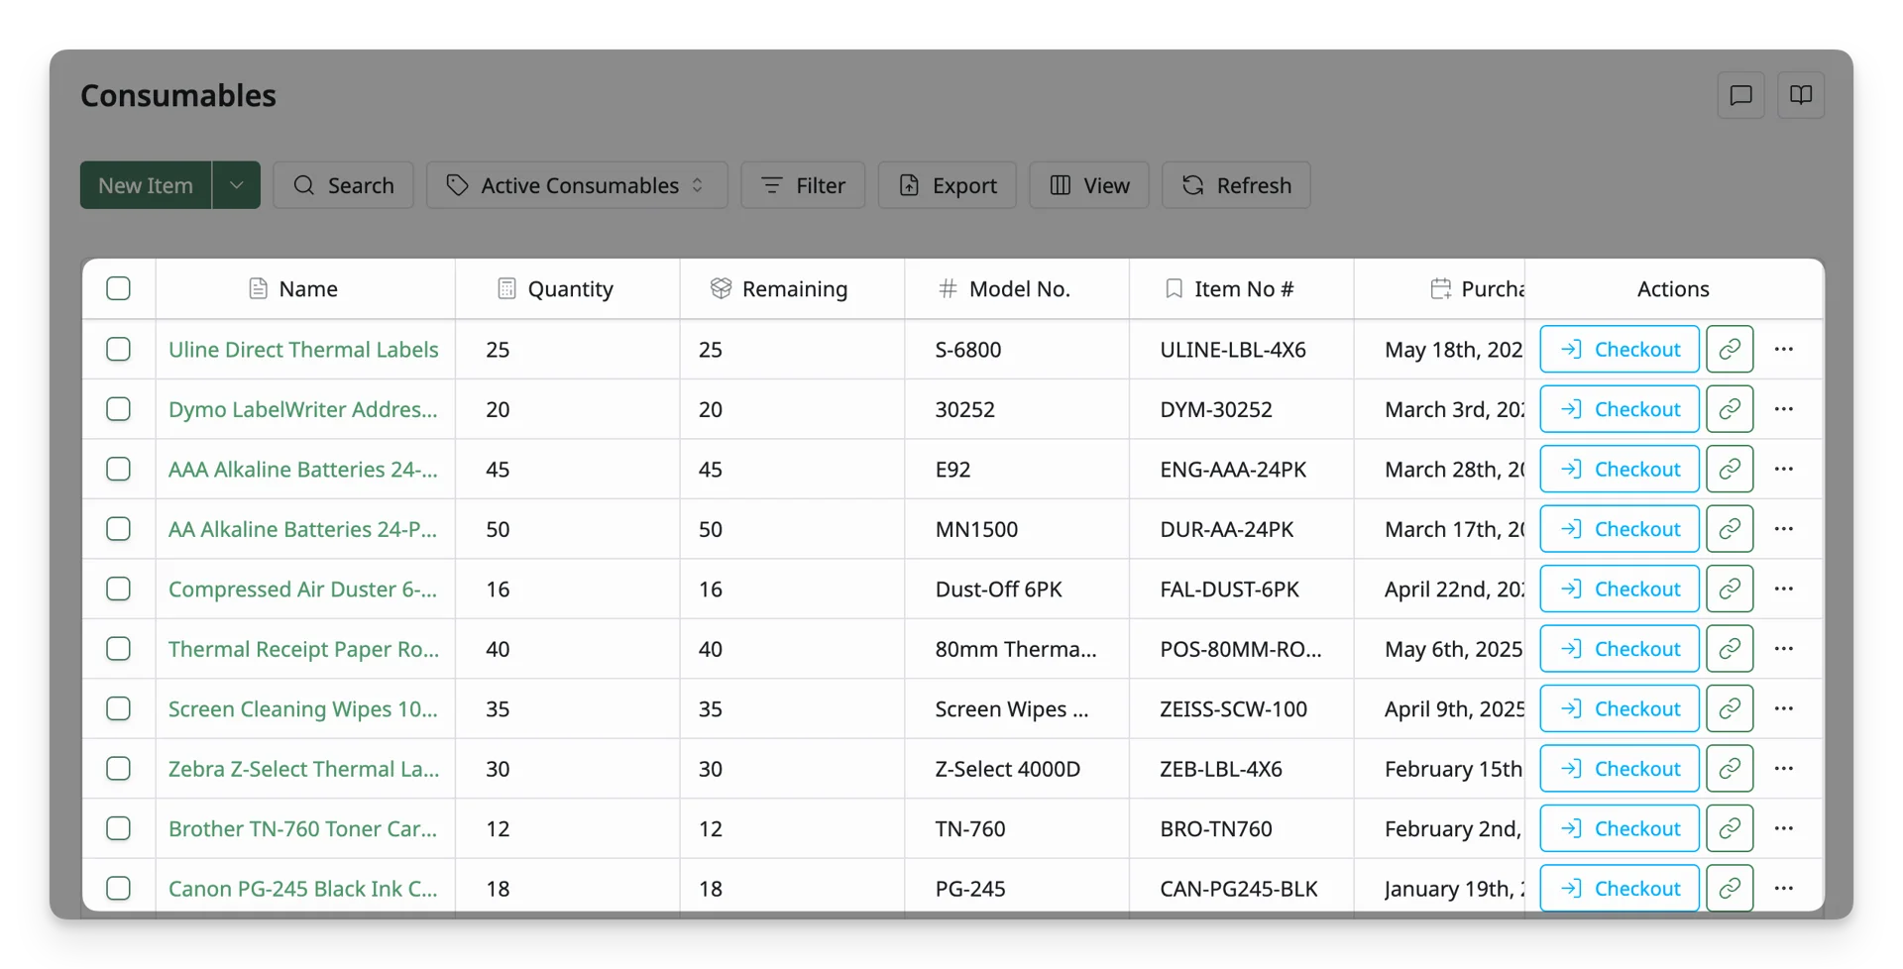Check the AAA Alkaline Batteries row checkbox
This screenshot has width=1903, height=969.
[x=118, y=469]
